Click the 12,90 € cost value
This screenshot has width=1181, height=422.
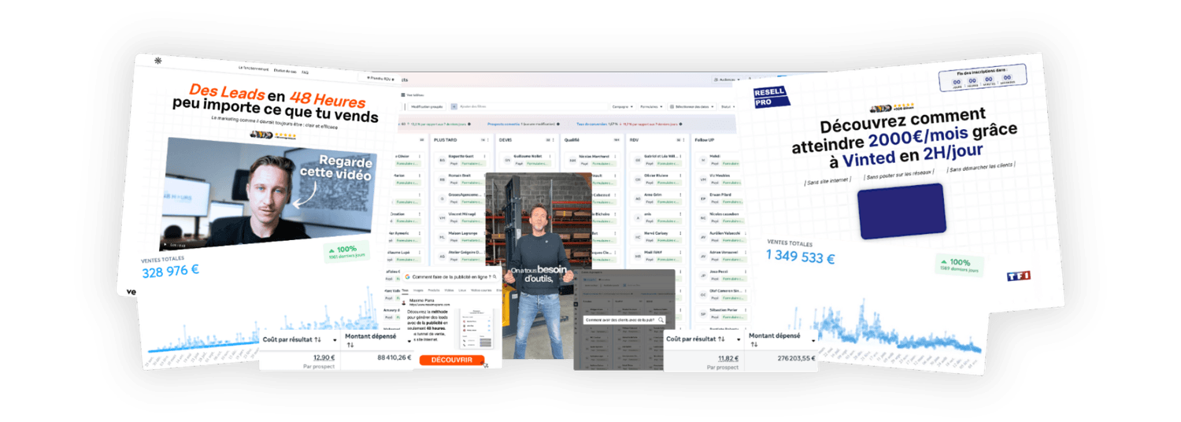324,357
